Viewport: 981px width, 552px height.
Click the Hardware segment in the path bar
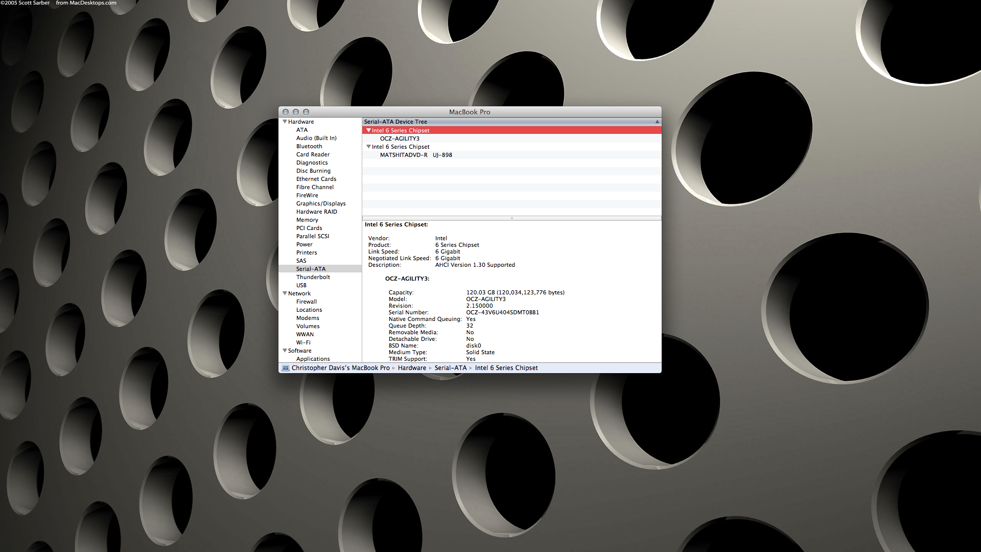coord(412,368)
